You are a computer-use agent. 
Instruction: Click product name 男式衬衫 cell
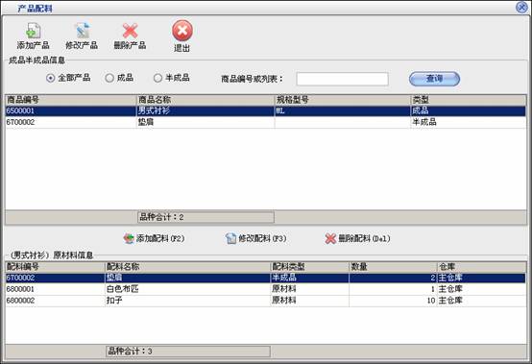[x=154, y=111]
